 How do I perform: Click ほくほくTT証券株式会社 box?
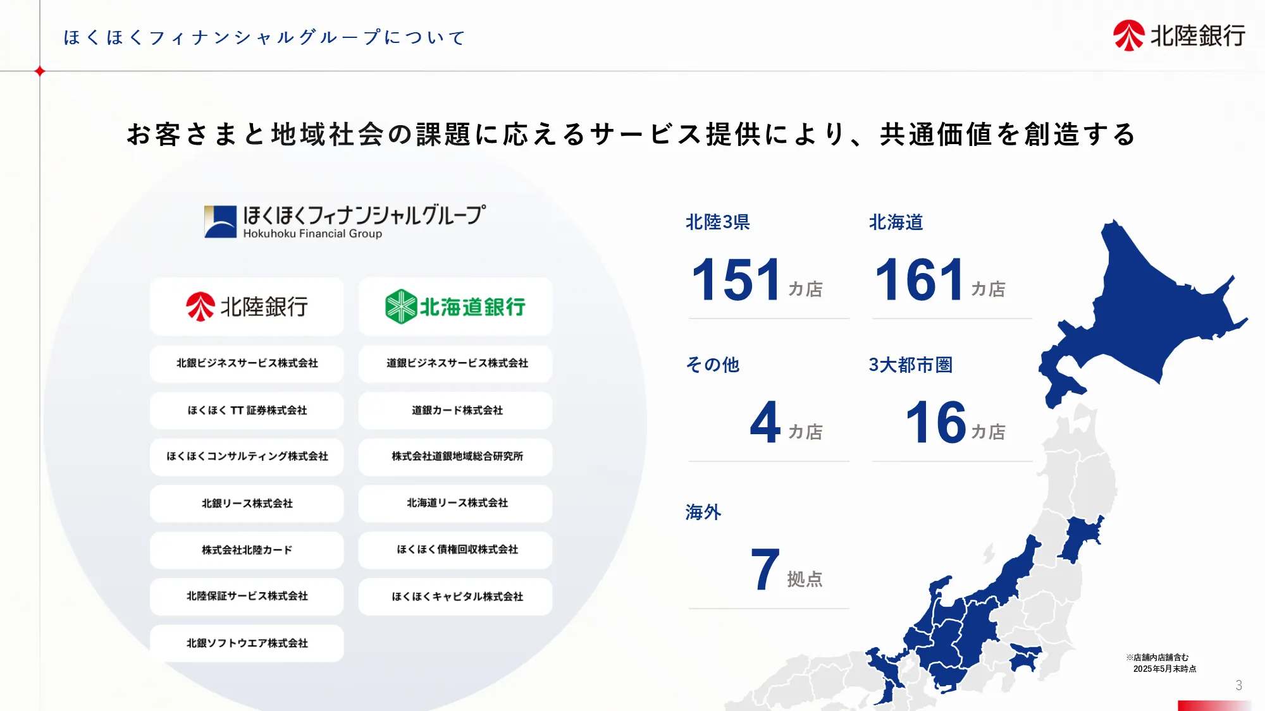(247, 410)
